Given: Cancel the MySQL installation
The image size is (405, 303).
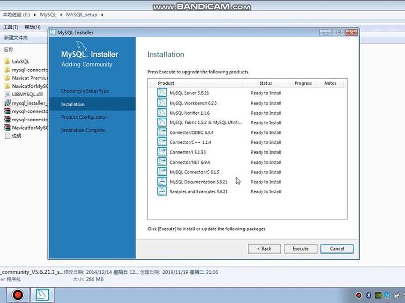Looking at the screenshot, I should [x=337, y=249].
